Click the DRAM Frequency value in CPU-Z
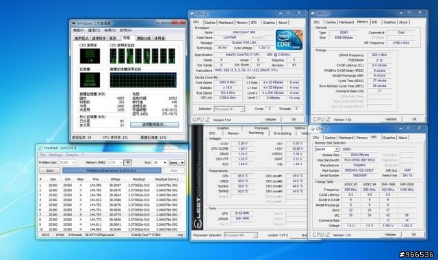Image resolution: width=438 pixels, height=260 pixels. [x=379, y=55]
